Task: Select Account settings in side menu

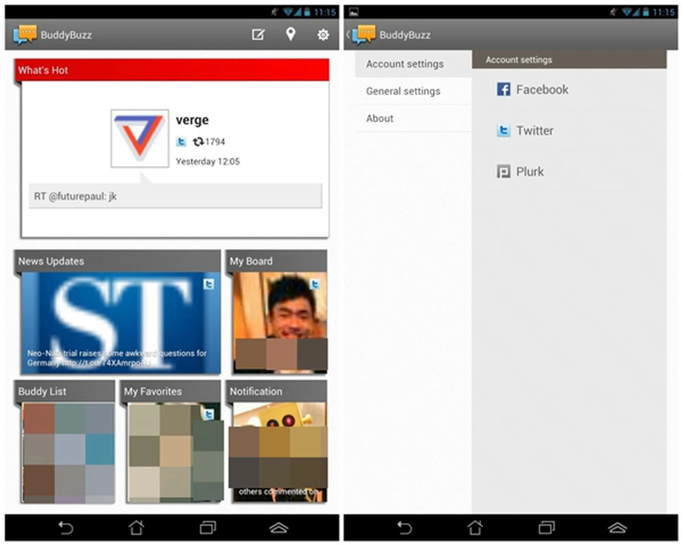Action: click(x=405, y=64)
